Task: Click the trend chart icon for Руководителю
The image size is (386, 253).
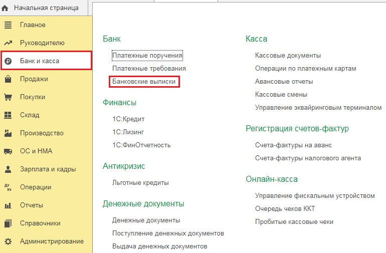Action: pyautogui.click(x=8, y=43)
